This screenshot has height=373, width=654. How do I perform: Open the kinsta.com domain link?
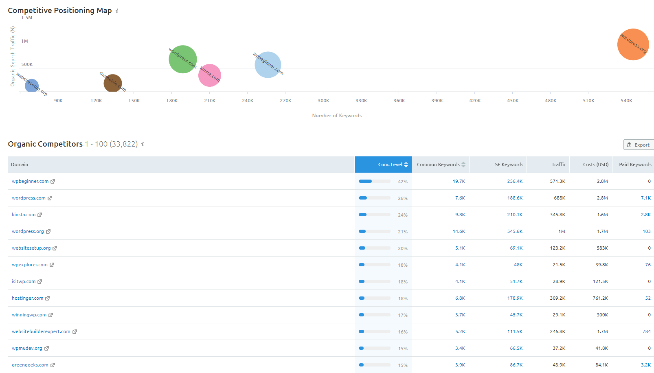pyautogui.click(x=24, y=215)
